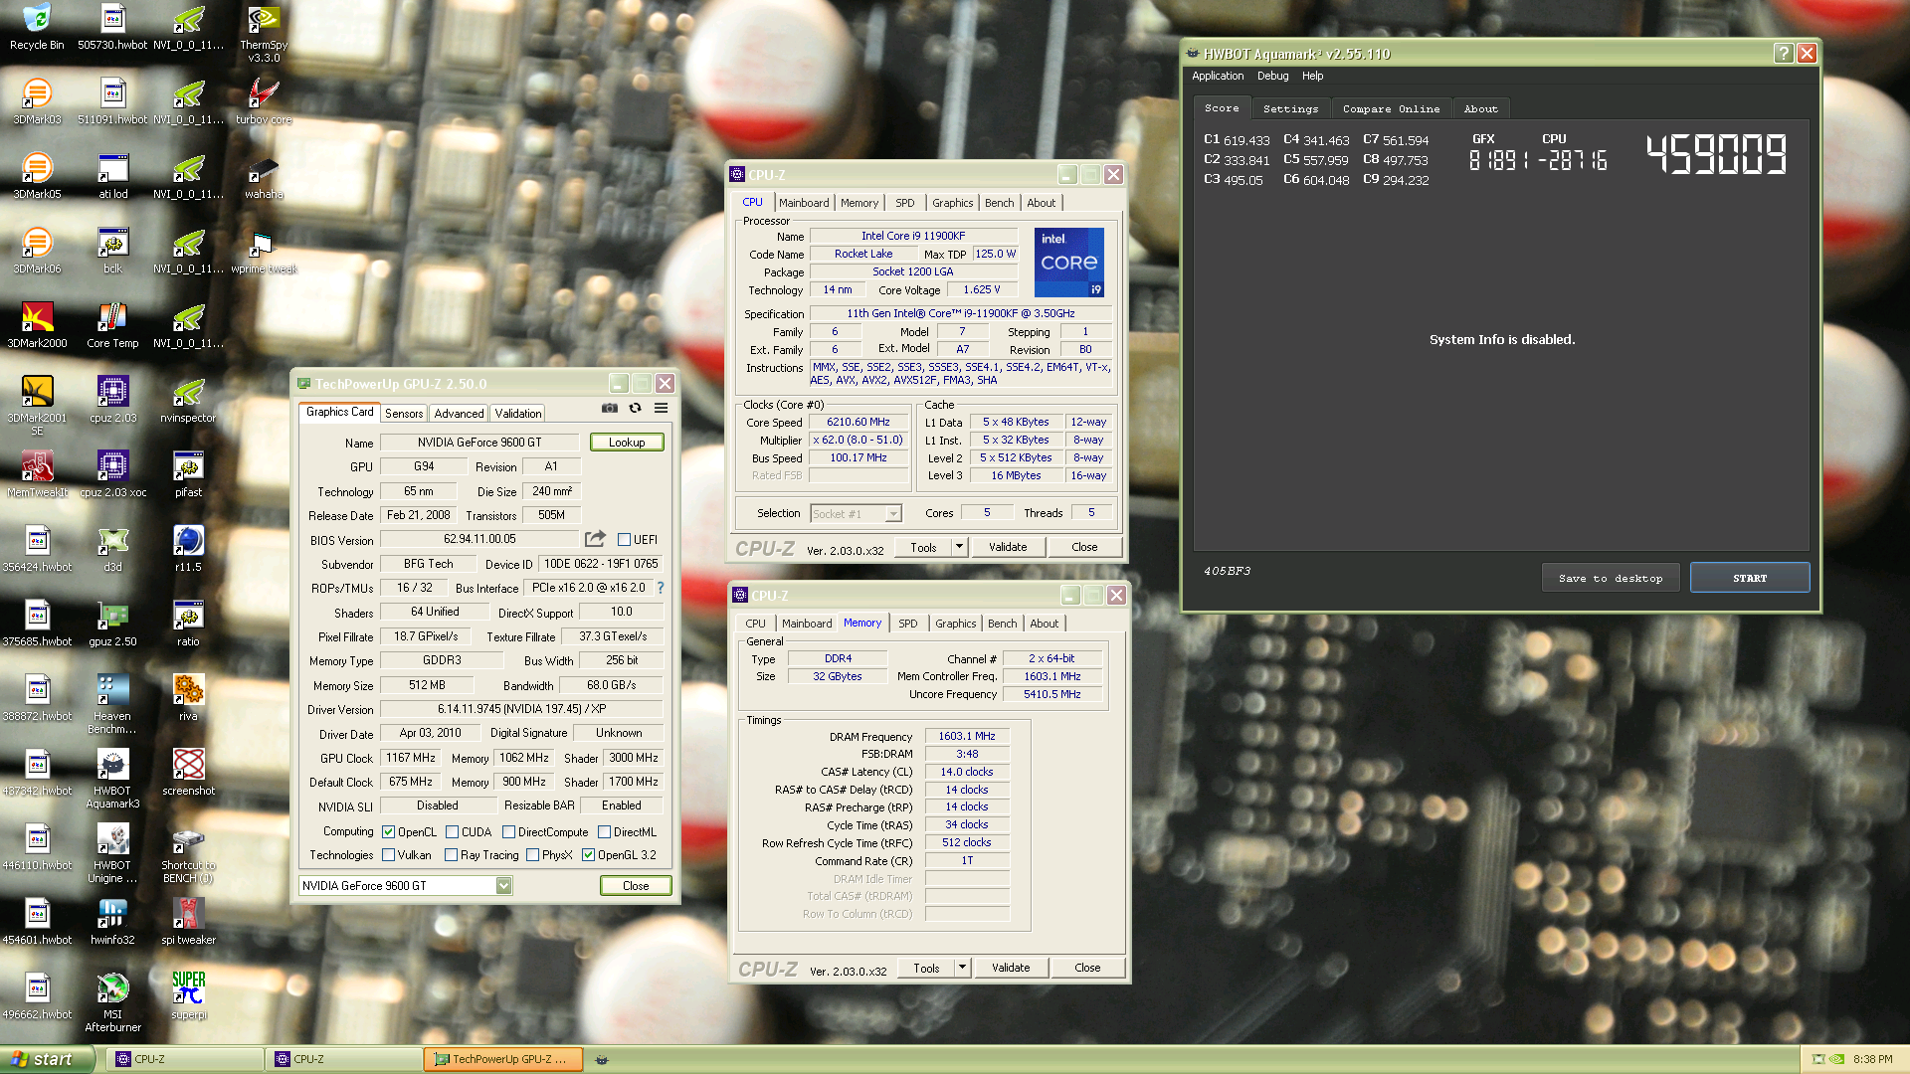
Task: Open 3DMark05 desktop shortcut
Action: coord(37,176)
